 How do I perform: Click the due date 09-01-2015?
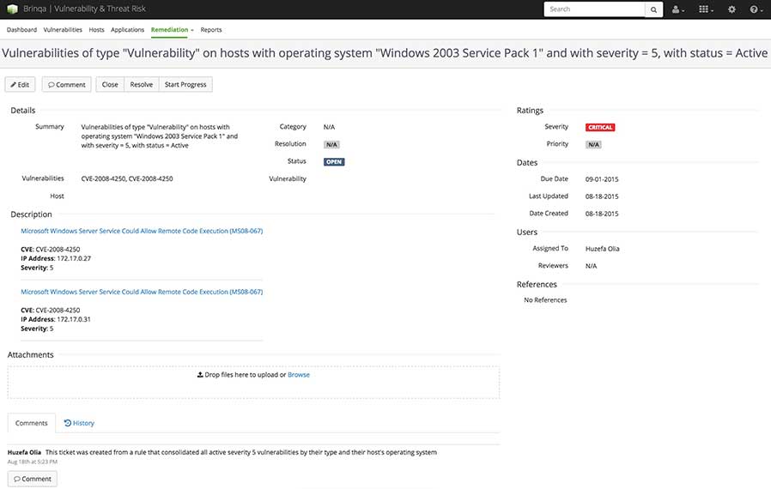point(602,179)
